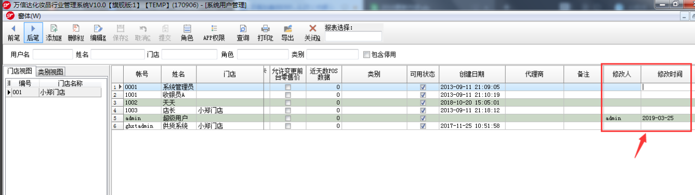Go to next record with 后笔
Image resolution: width=695 pixels, height=195 pixels.
33,32
